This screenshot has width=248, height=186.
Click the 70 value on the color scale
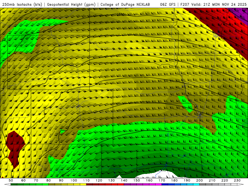(x=36, y=180)
